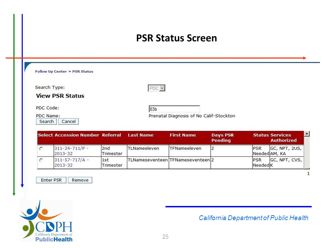Click the Status column header
The width and height of the screenshot is (331, 248).
click(261, 135)
